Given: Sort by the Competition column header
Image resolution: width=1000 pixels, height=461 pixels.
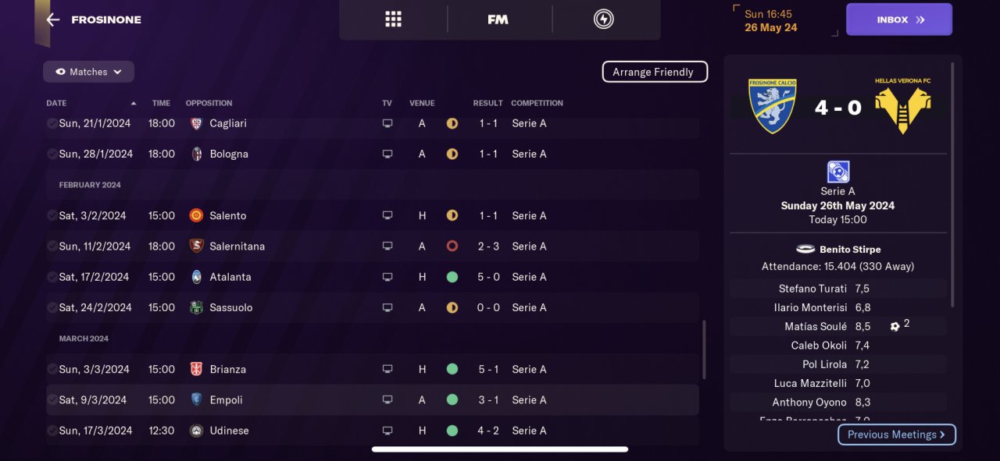Looking at the screenshot, I should coord(537,103).
